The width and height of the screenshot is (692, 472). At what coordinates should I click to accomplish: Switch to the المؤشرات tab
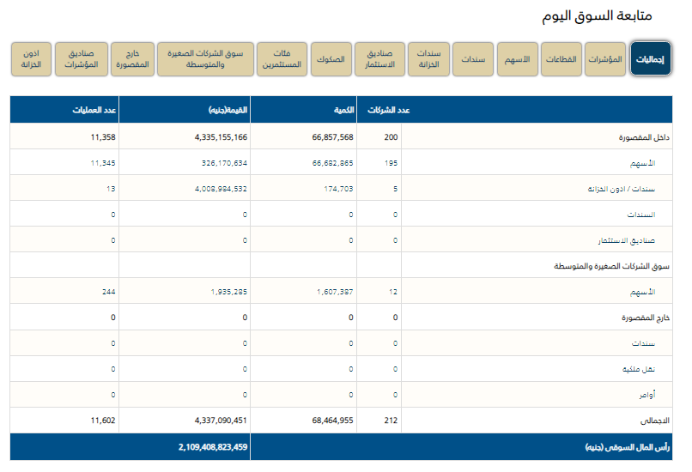coord(606,58)
